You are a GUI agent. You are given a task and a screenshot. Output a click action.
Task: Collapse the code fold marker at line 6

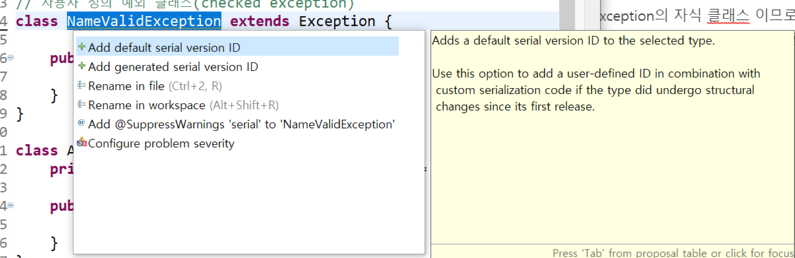tap(11, 58)
